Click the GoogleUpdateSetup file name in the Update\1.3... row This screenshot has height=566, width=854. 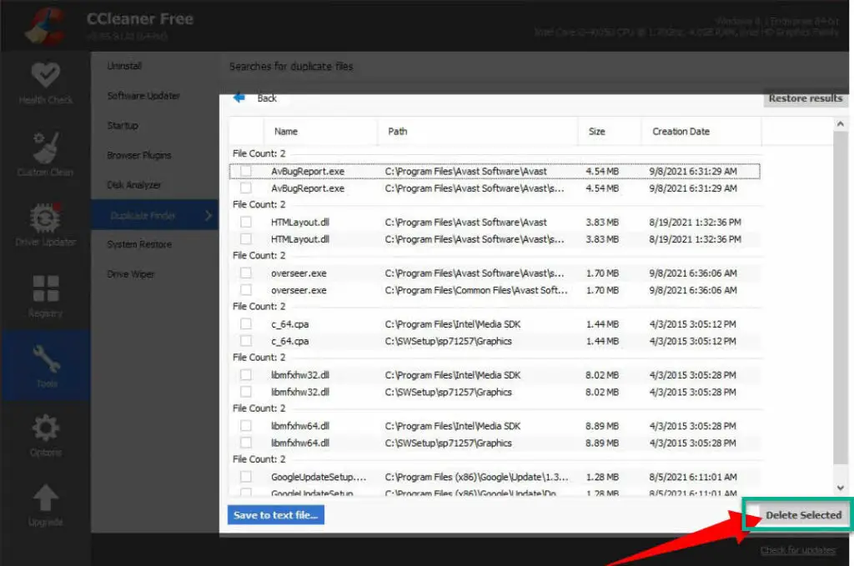319,477
